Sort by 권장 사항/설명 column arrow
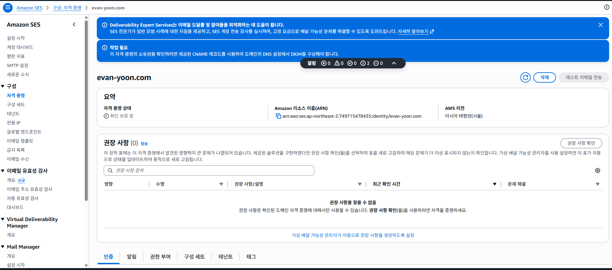Image resolution: width=612 pixels, height=270 pixels. pos(360,184)
